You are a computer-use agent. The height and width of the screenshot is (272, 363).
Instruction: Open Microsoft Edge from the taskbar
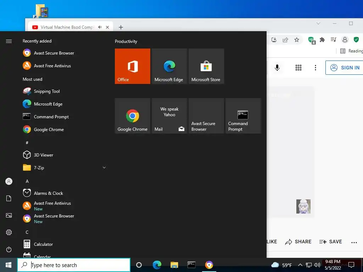click(x=157, y=265)
